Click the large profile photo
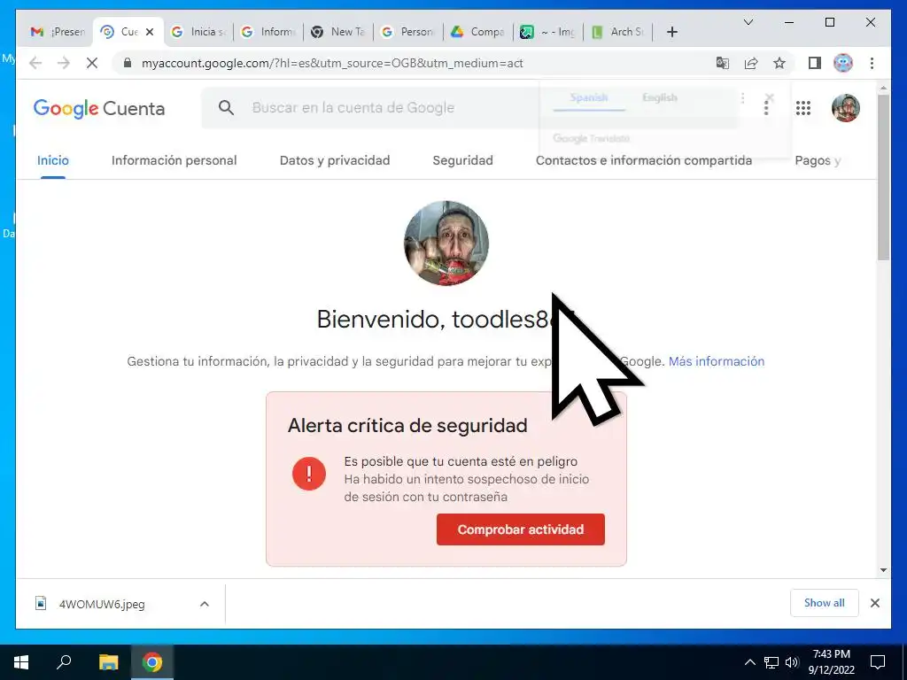 (446, 243)
